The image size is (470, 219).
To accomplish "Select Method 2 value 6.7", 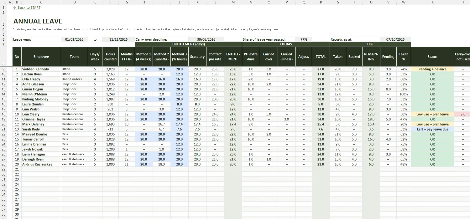I will (x=161, y=129).
